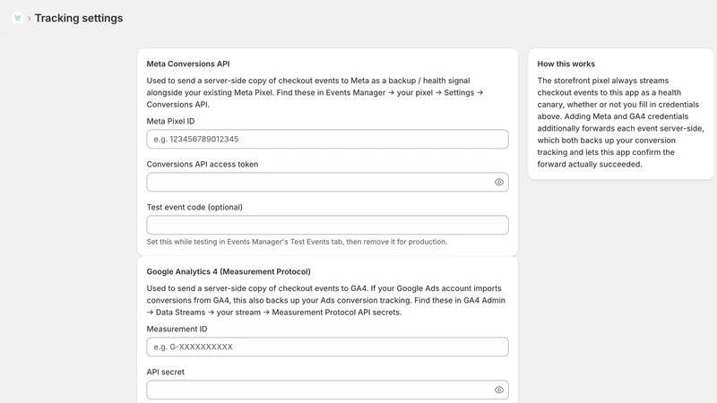717x403 pixels.
Task: Click the Google Analytics 4 section heading
Action: [x=229, y=271]
